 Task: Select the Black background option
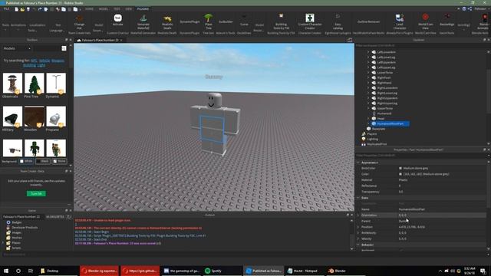tap(43, 161)
